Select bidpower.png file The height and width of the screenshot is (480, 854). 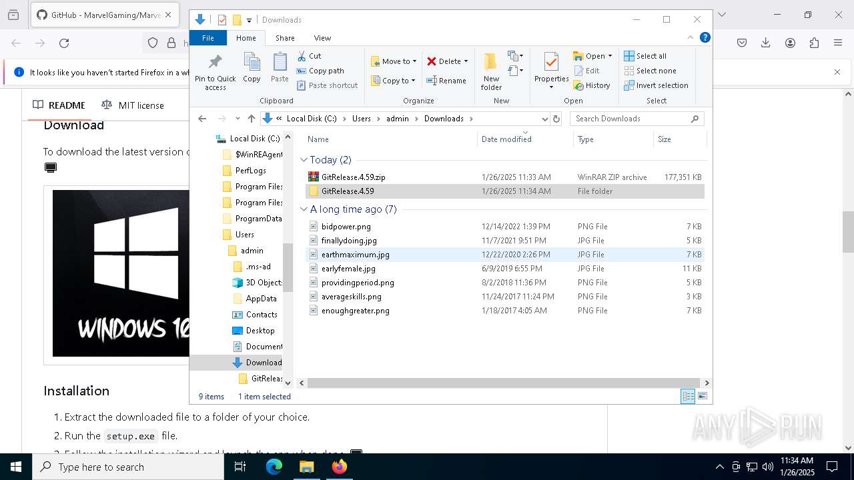(504, 227)
